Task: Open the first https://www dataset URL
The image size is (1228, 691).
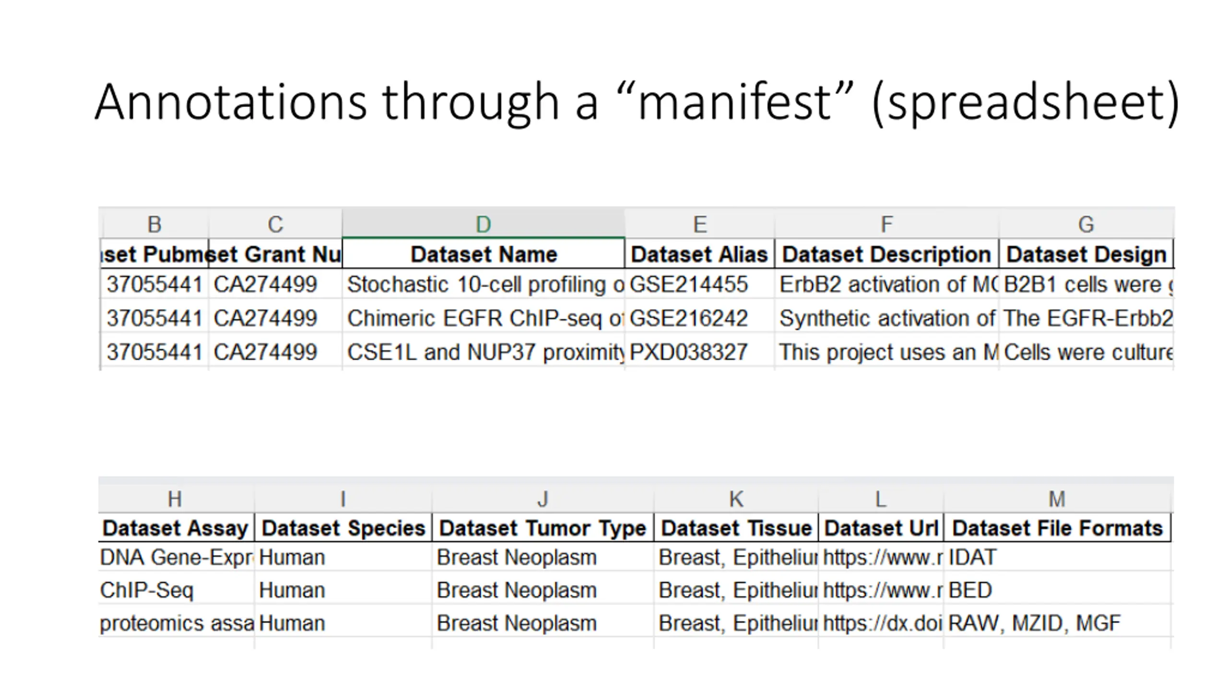Action: click(x=881, y=557)
